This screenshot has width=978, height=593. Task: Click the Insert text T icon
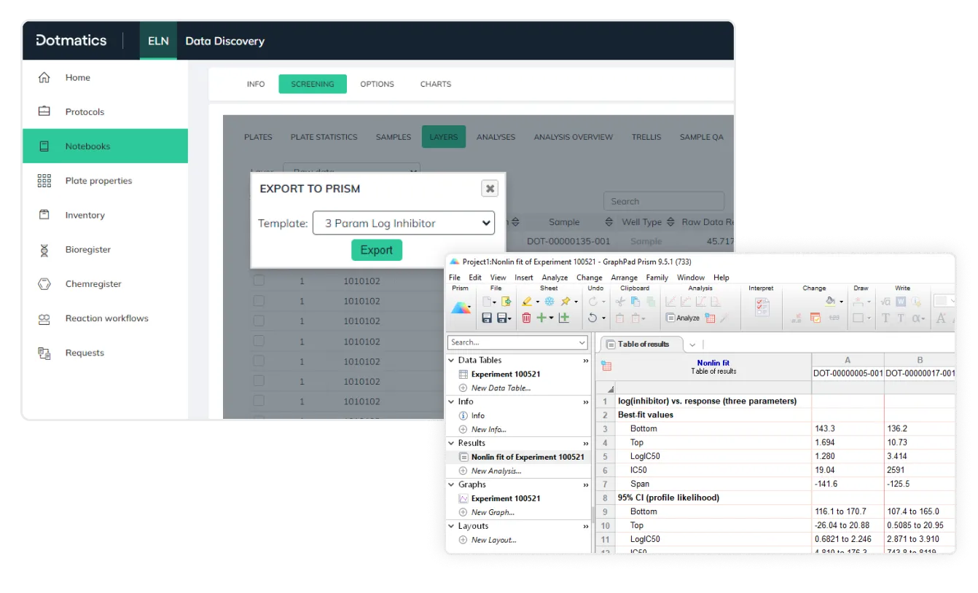tap(885, 318)
